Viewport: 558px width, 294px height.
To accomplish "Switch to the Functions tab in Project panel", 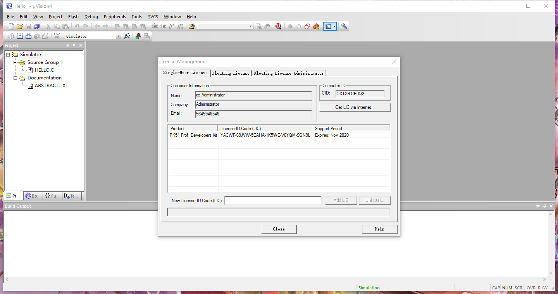I will 52,196.
